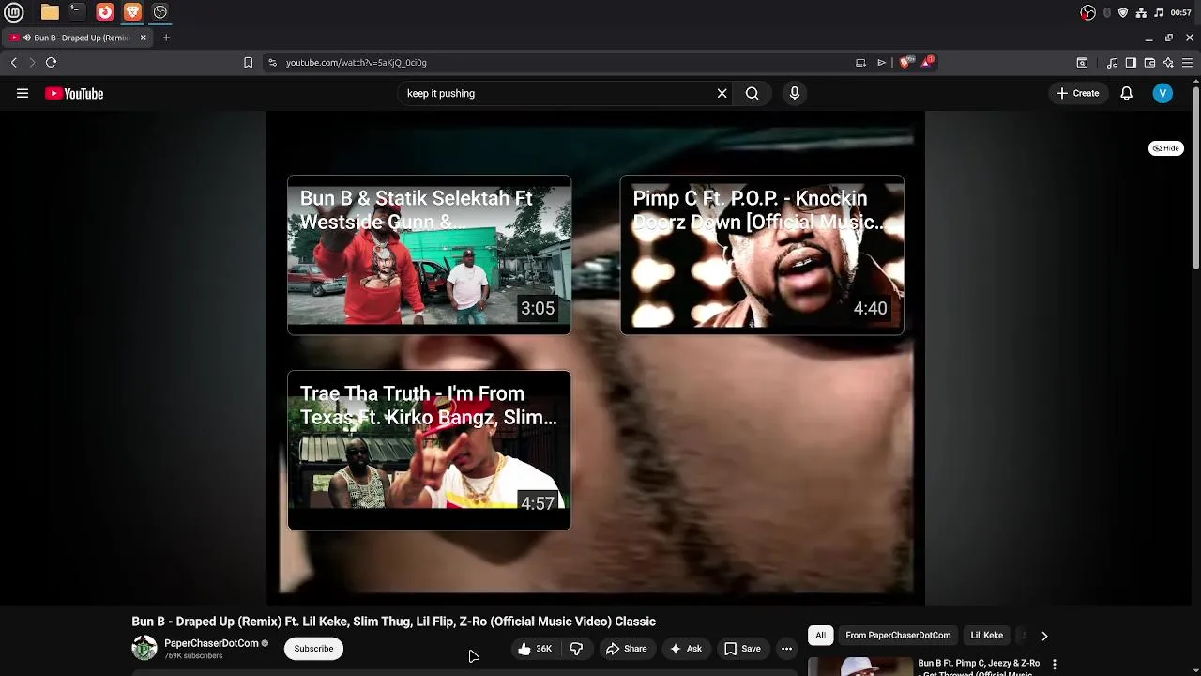Open the terminal from the panel

point(77,12)
